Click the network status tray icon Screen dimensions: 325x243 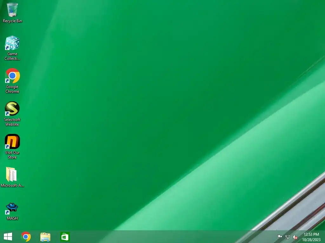288,237
